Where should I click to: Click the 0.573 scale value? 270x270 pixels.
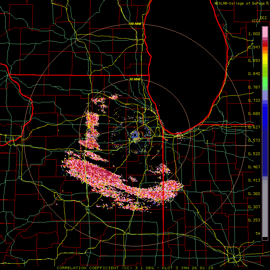(254, 140)
